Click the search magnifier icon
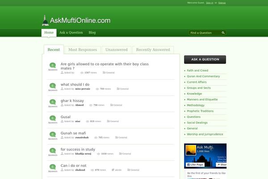Image resolution: width=268 pixels, height=179 pixels. 223,33
